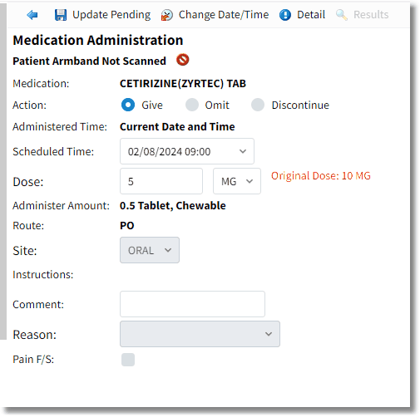Screen dimensions: 420x417
Task: Click the Update Pending toolbar label
Action: [x=111, y=15]
